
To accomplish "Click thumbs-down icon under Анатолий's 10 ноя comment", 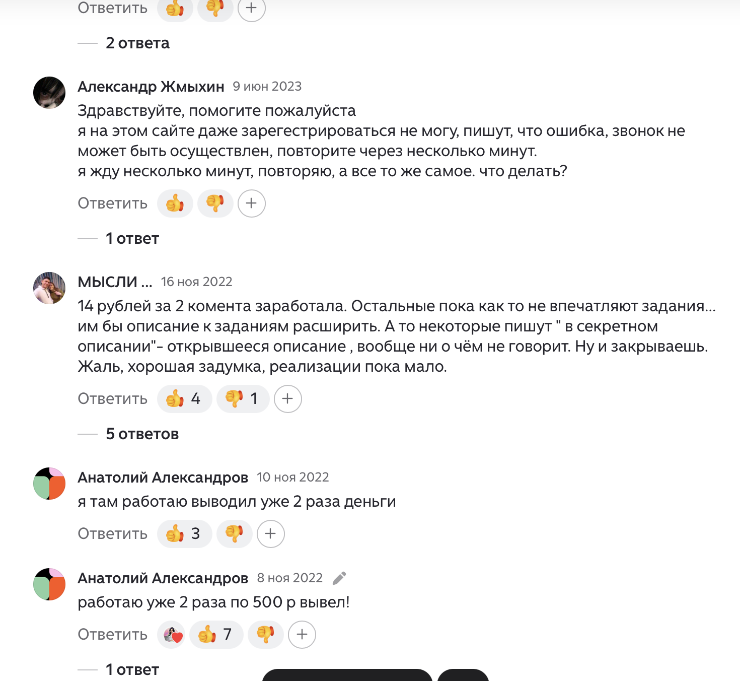I will (x=234, y=533).
